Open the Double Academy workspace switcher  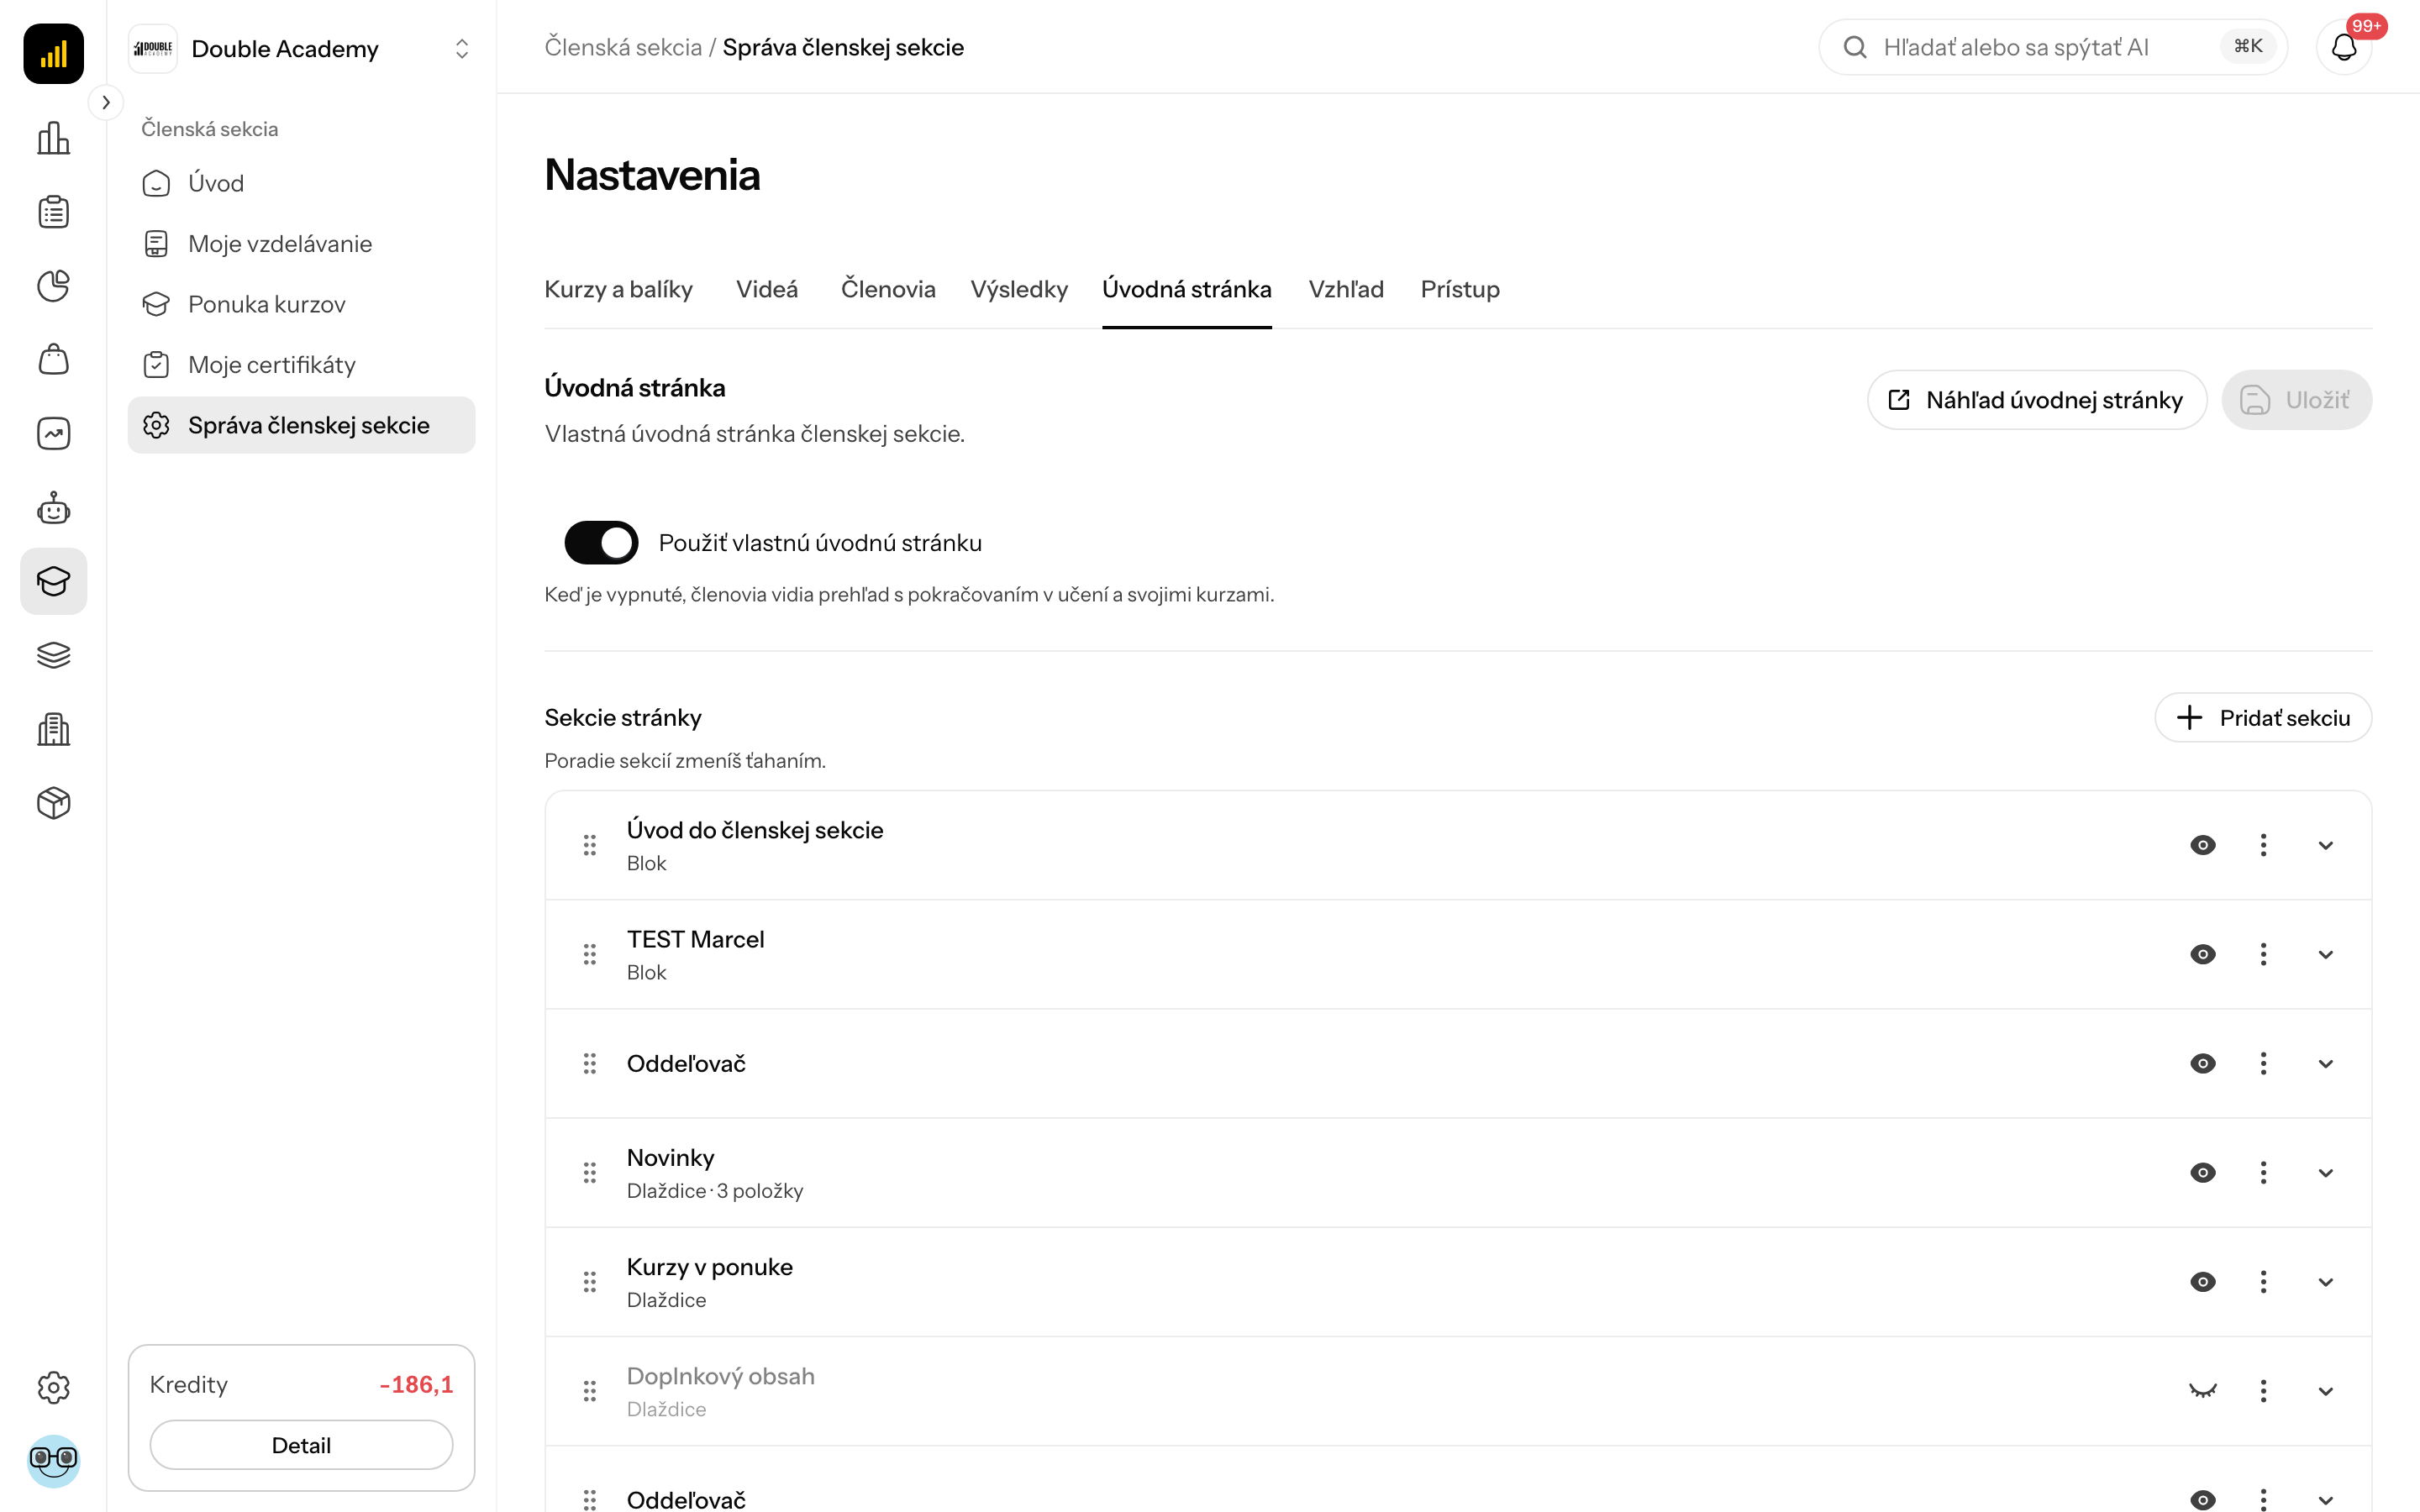coord(301,48)
